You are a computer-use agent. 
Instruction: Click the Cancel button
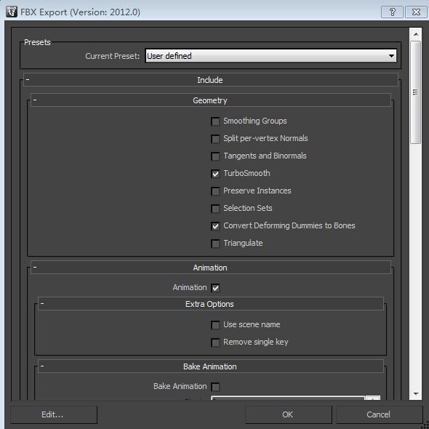(379, 414)
